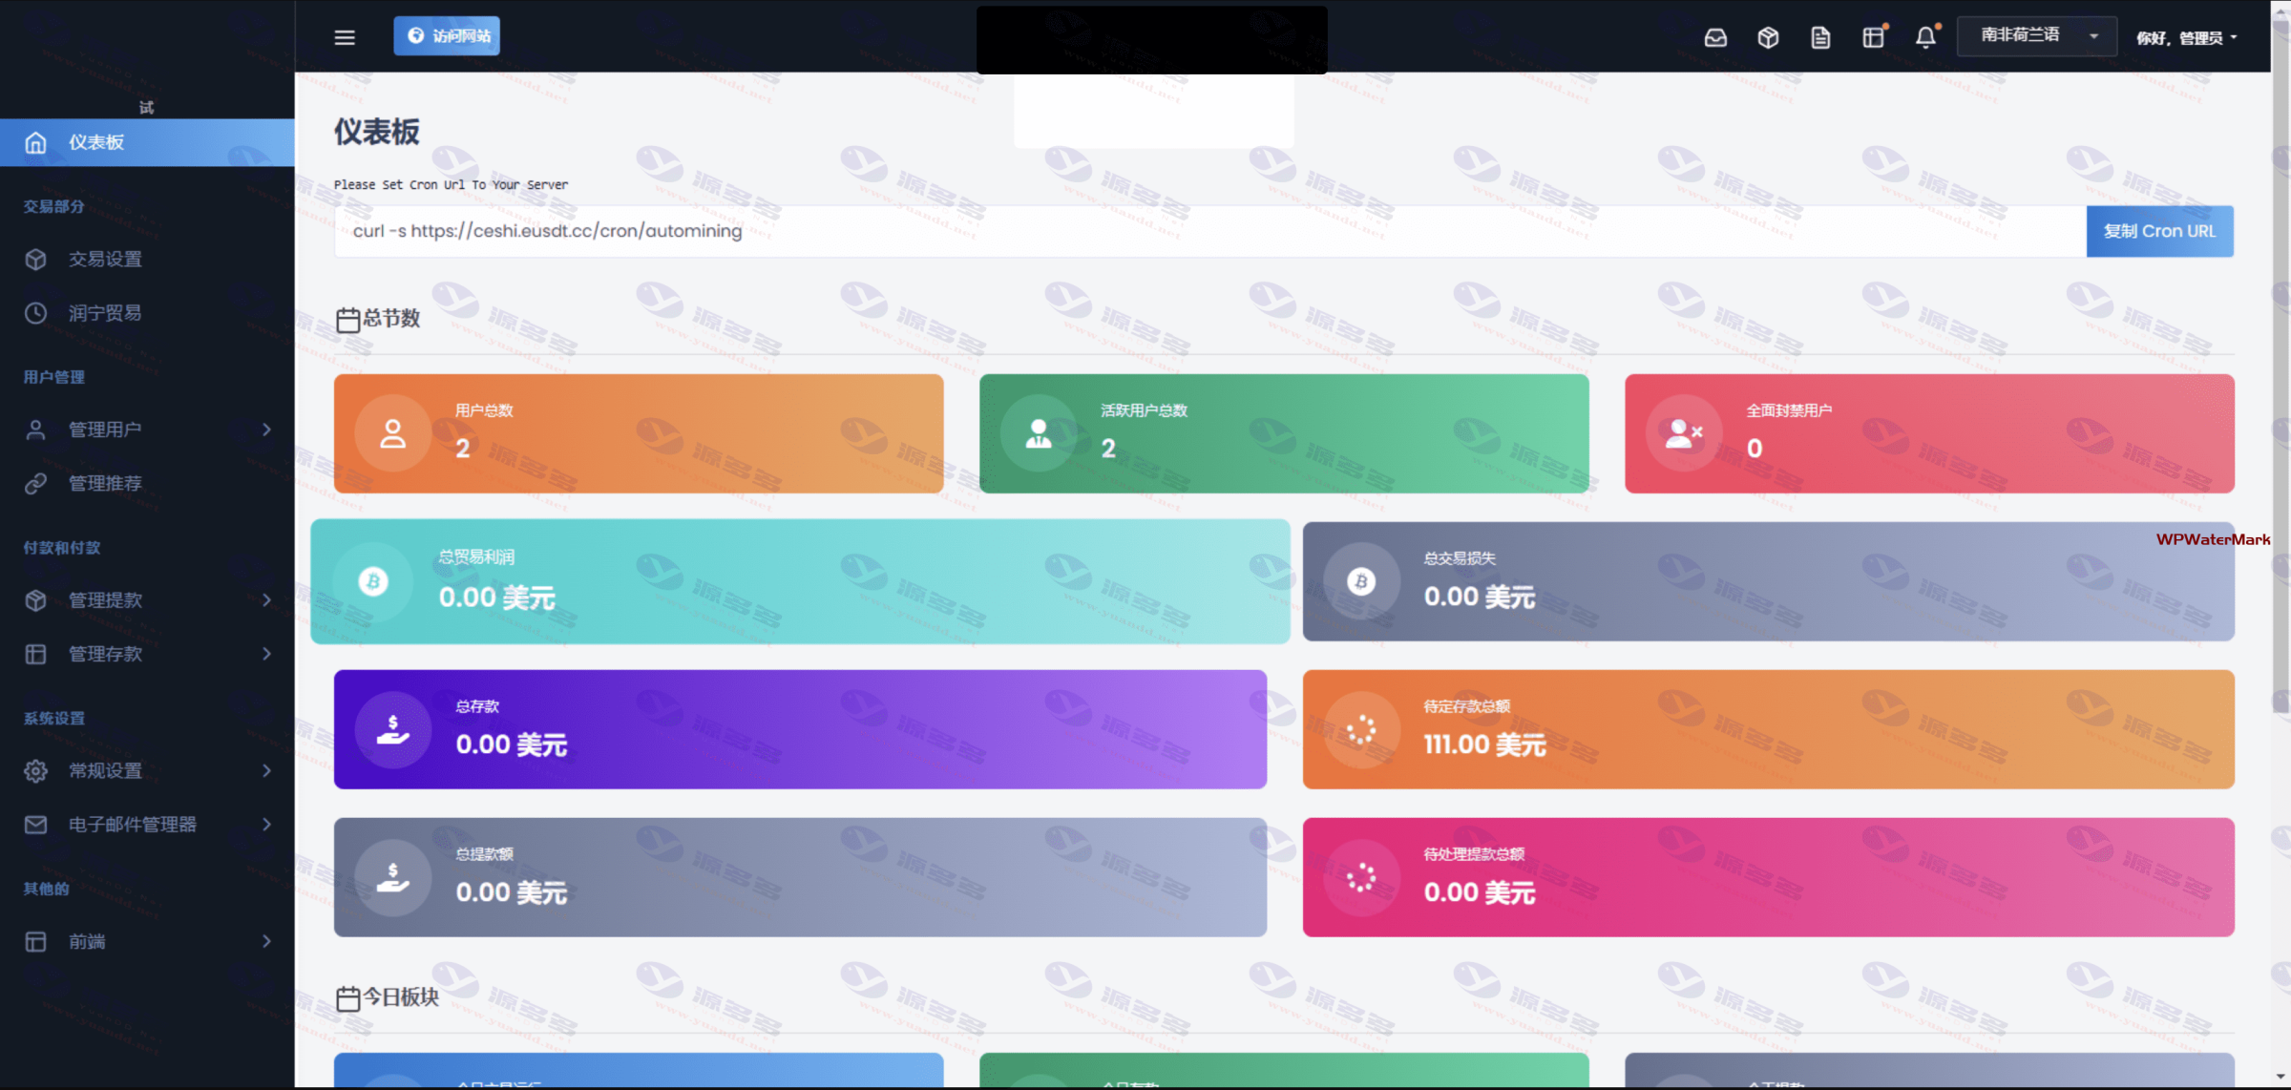The image size is (2291, 1090).
Task: Toggle the hamburger sidebar menu icon
Action: click(x=345, y=37)
